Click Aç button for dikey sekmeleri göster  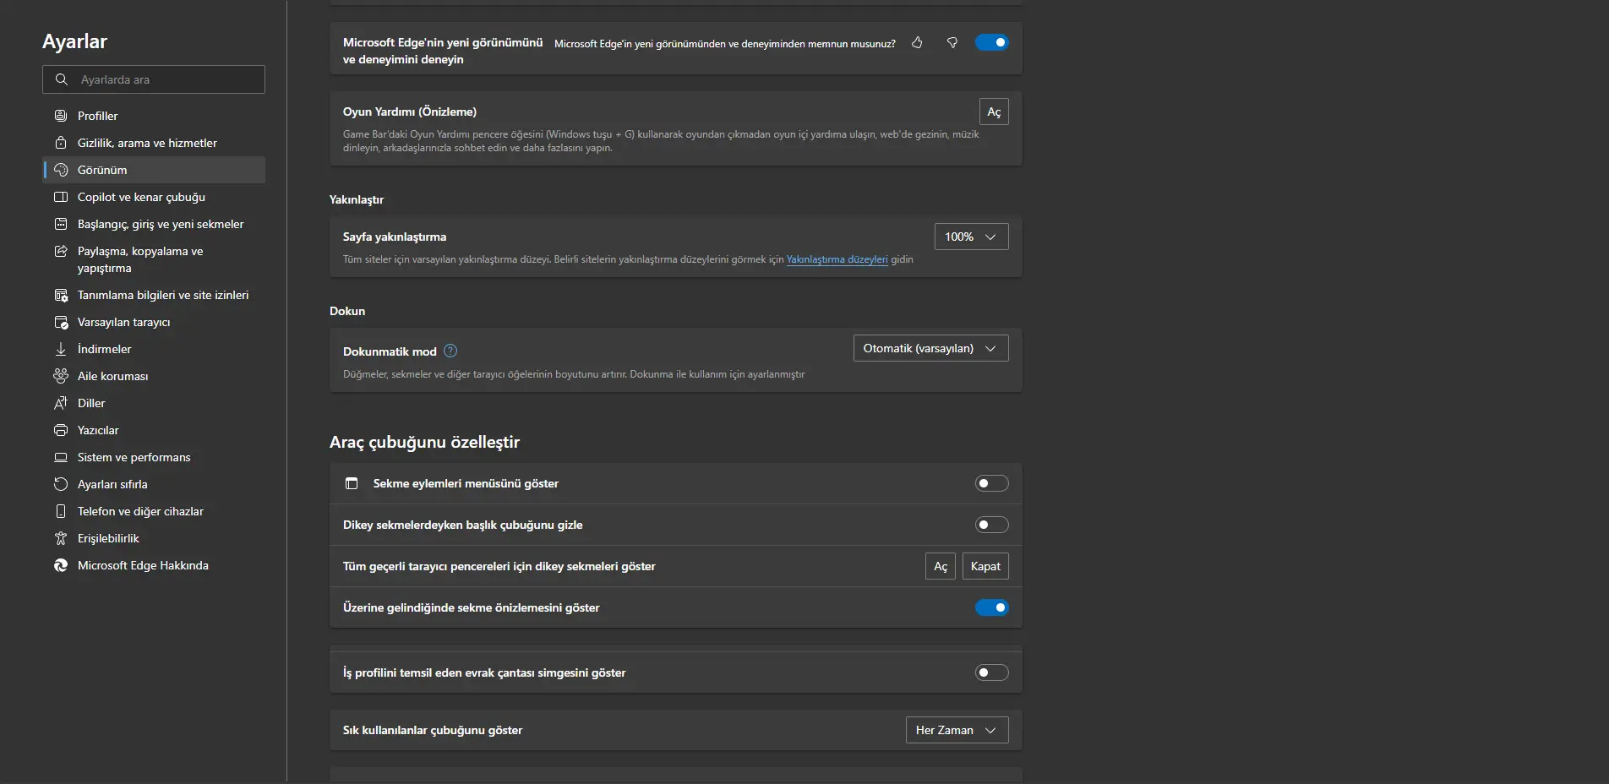[941, 566]
